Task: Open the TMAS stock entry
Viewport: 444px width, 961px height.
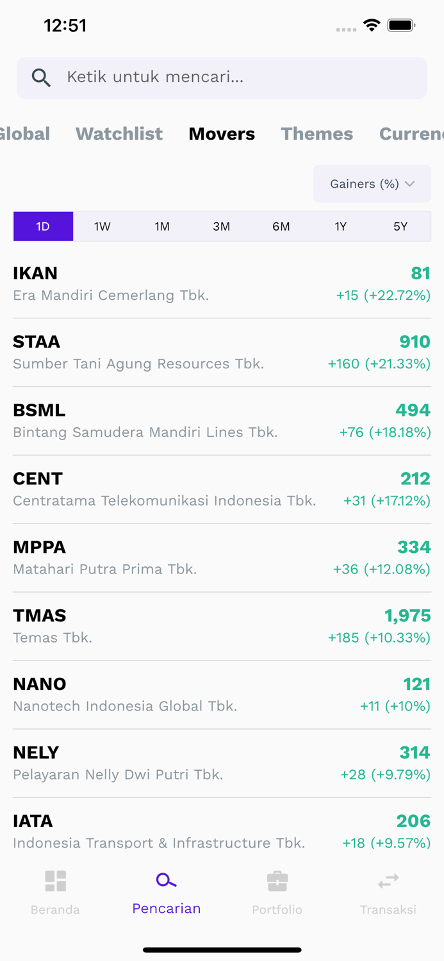Action: coord(222,625)
